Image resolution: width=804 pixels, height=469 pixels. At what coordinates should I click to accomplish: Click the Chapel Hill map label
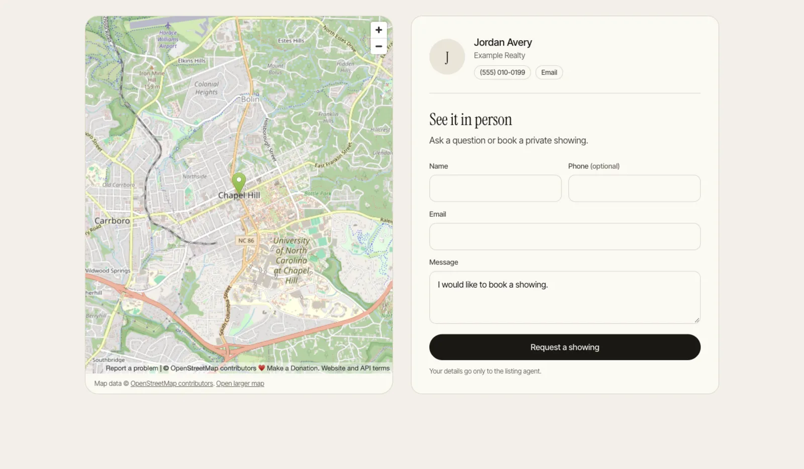pyautogui.click(x=239, y=196)
